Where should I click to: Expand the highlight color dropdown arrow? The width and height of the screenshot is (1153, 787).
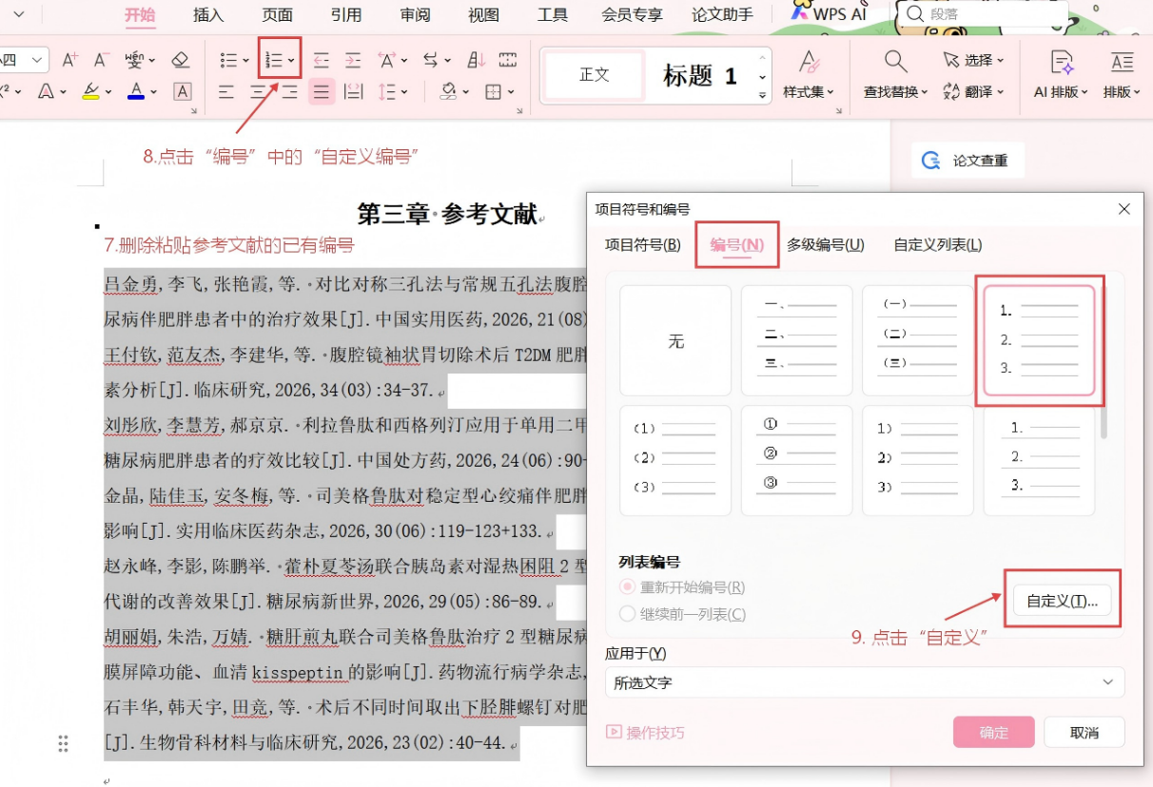(108, 93)
